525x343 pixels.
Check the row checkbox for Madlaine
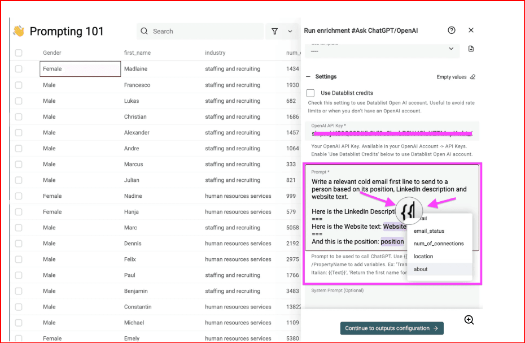pyautogui.click(x=19, y=69)
